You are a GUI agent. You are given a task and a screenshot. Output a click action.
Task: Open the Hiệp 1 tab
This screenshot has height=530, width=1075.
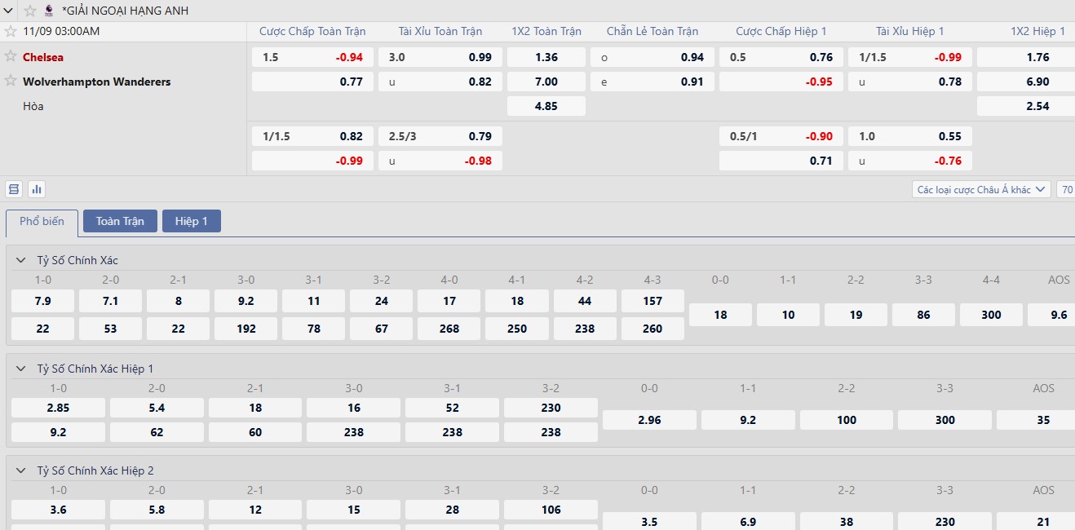(191, 221)
